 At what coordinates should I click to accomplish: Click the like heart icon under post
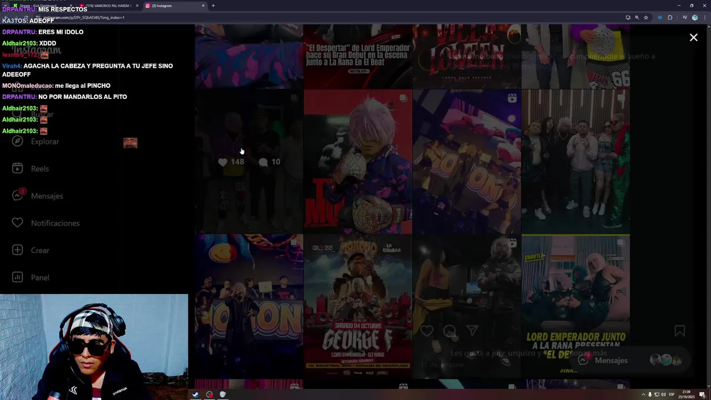coord(427,331)
